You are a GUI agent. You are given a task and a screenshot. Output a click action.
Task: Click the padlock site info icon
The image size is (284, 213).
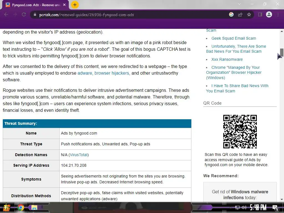pos(35,14)
